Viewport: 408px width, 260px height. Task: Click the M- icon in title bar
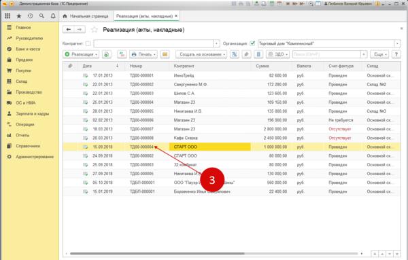[x=302, y=3]
